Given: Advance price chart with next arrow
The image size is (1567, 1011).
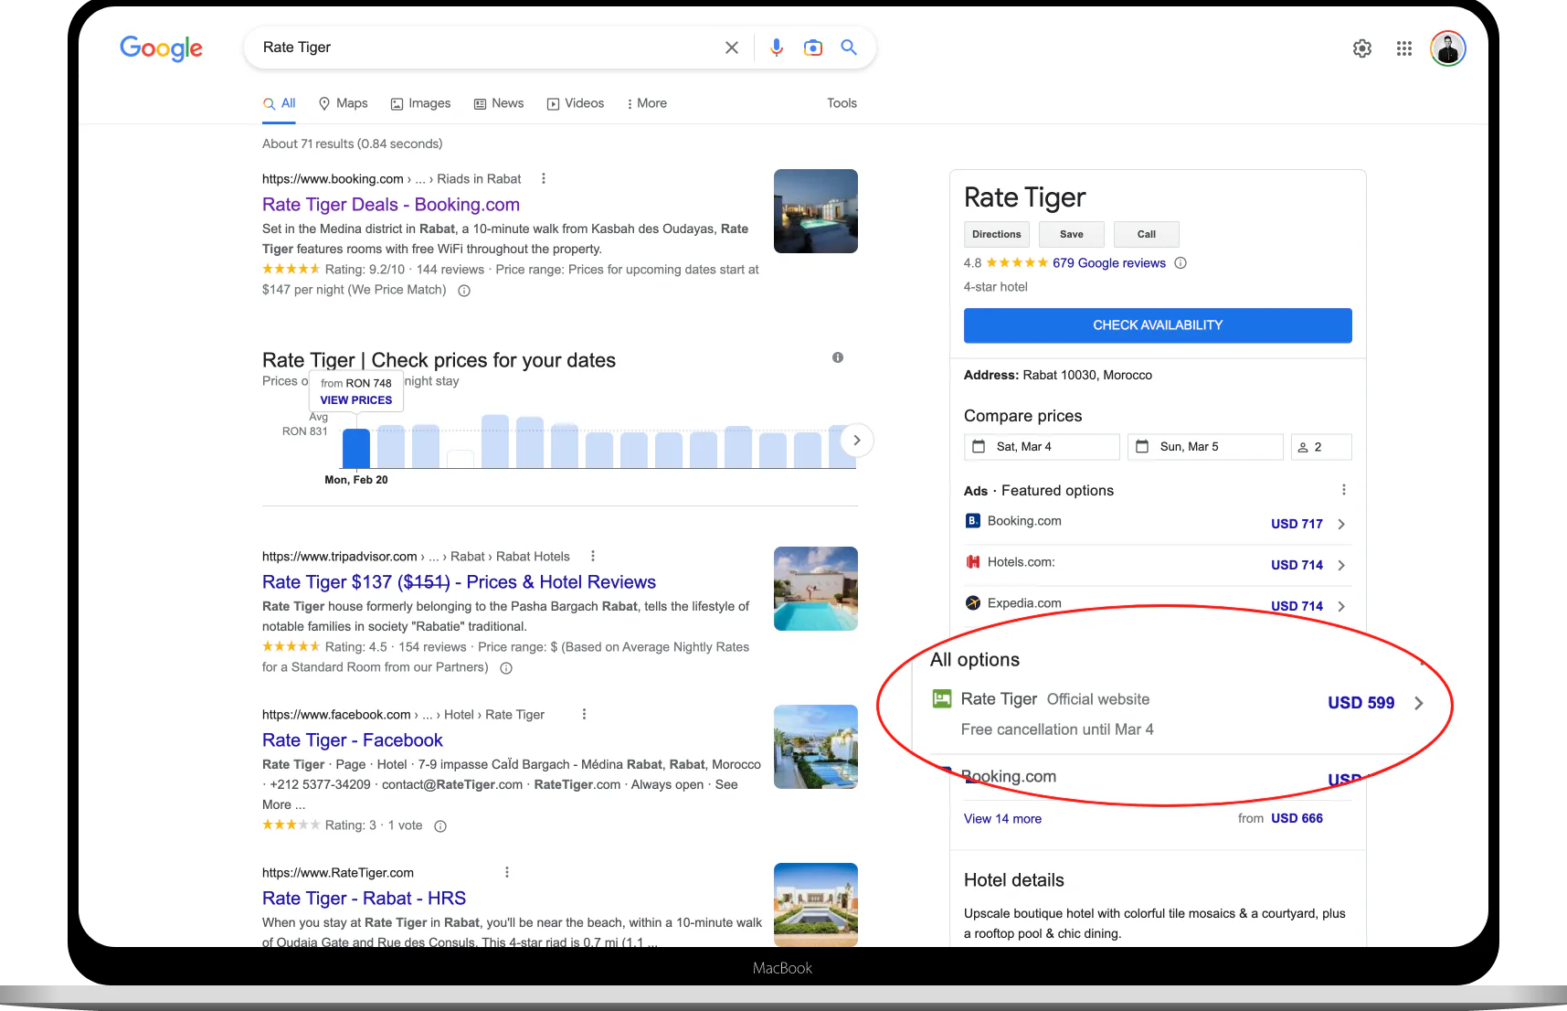Looking at the screenshot, I should [857, 441].
